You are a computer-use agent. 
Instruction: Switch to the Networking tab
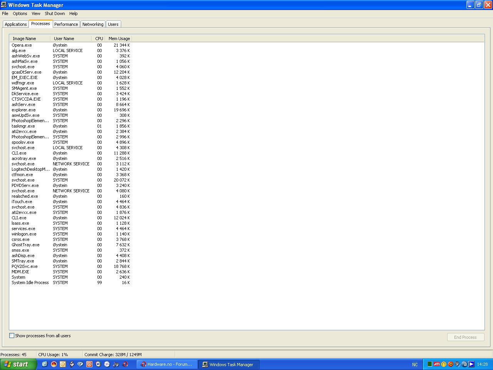[93, 24]
